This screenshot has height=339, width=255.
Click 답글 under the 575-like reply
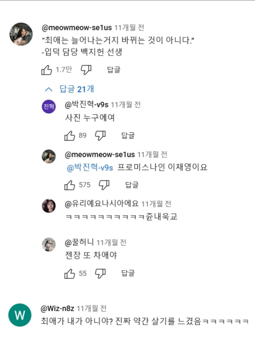[x=132, y=185]
